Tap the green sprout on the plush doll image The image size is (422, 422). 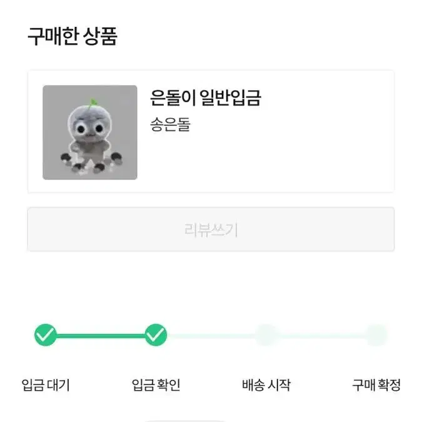[93, 103]
